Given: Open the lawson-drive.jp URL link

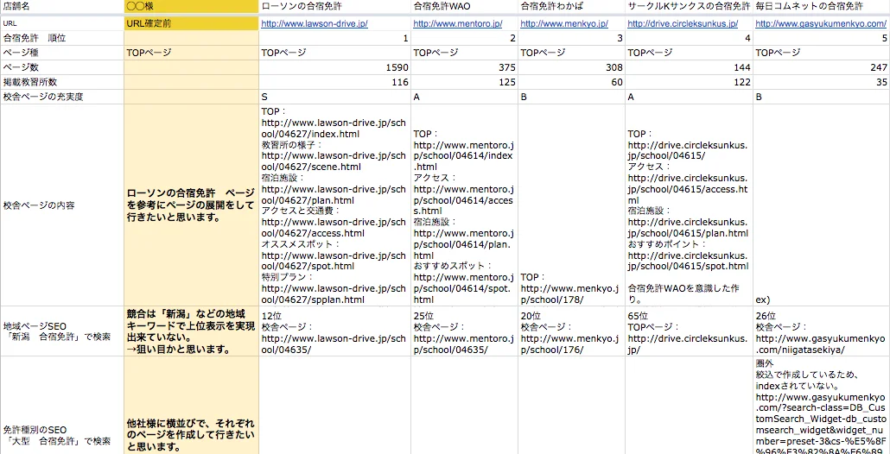Looking at the screenshot, I should (x=315, y=24).
